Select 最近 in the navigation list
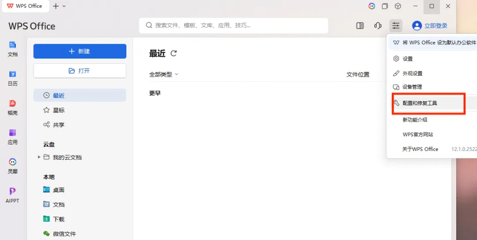The height and width of the screenshot is (240, 477). click(79, 95)
